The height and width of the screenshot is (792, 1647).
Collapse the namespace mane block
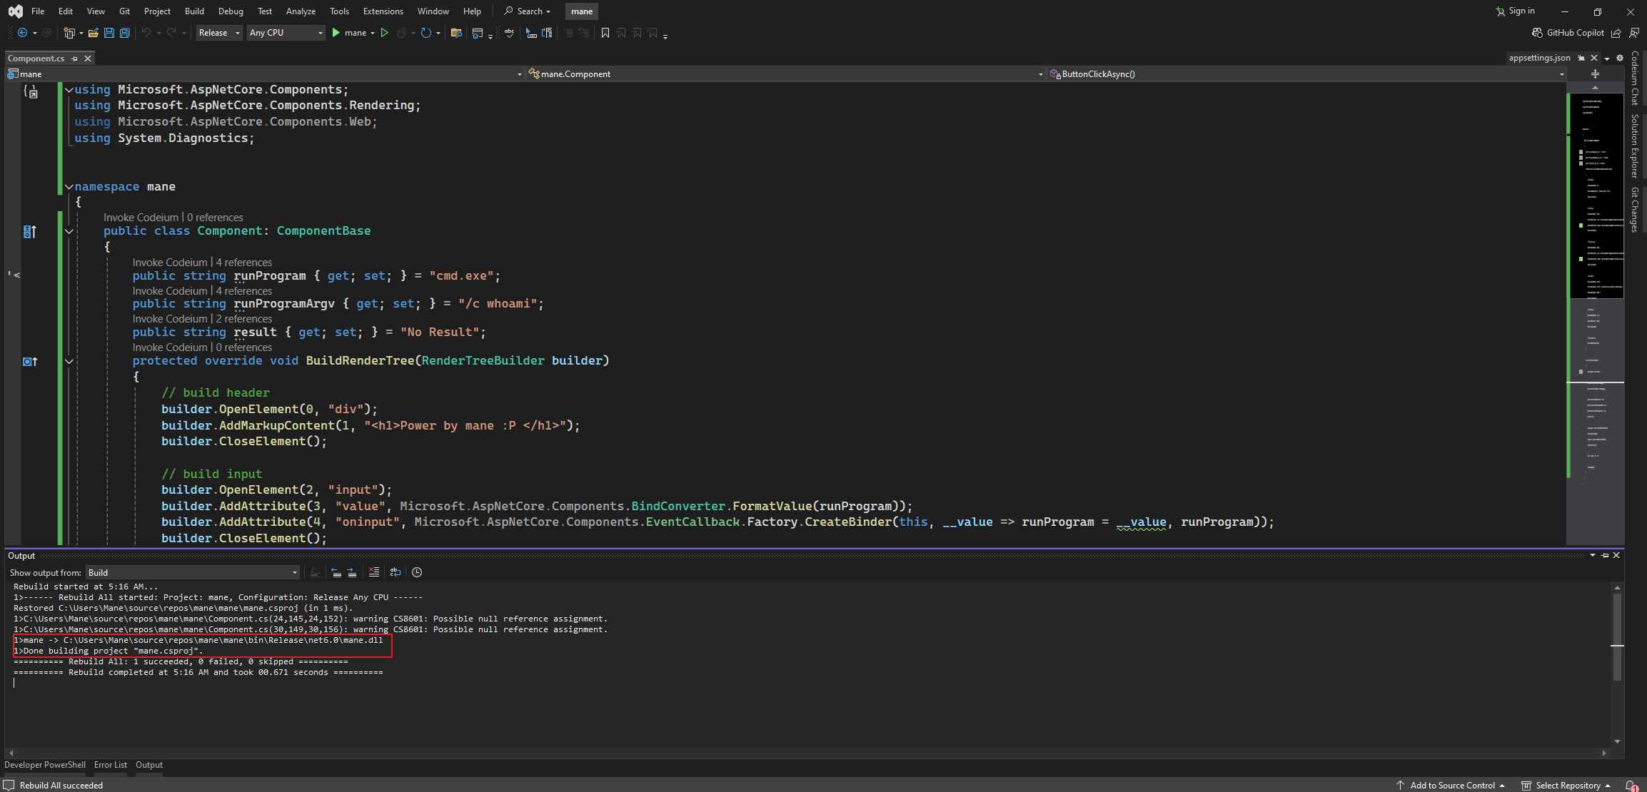pos(69,187)
